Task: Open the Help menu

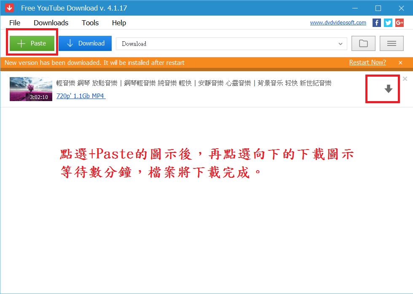Action: [x=119, y=23]
